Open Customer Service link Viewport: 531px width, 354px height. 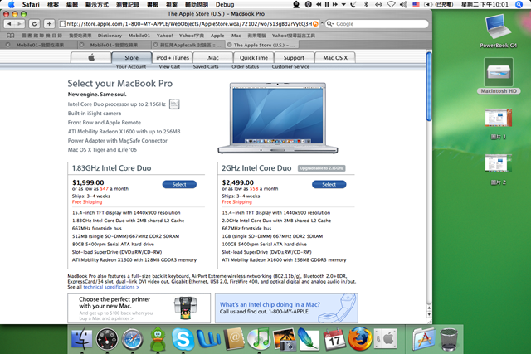click(x=290, y=66)
